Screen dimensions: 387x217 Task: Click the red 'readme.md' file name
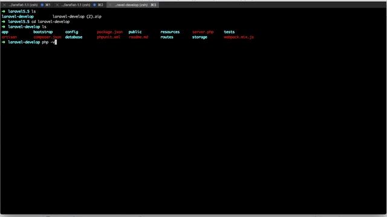pyautogui.click(x=138, y=37)
